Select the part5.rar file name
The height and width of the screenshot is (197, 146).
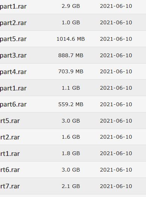[x=13, y=39]
